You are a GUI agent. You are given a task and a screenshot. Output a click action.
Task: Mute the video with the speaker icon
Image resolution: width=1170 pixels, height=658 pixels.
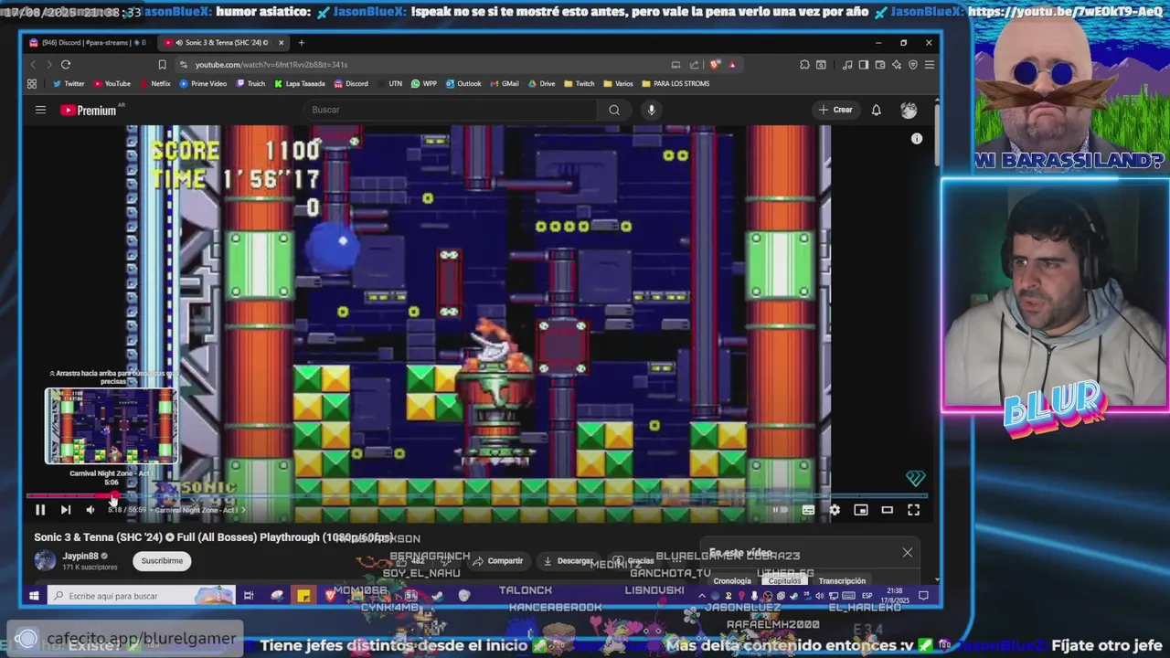[x=90, y=510]
